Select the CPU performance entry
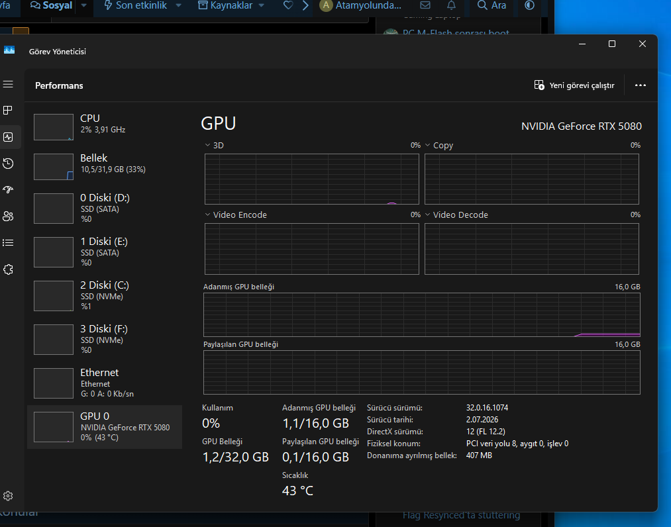This screenshot has height=527, width=671. (105, 126)
